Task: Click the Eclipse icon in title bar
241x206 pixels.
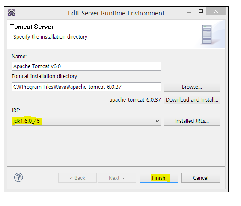Action: coord(12,13)
